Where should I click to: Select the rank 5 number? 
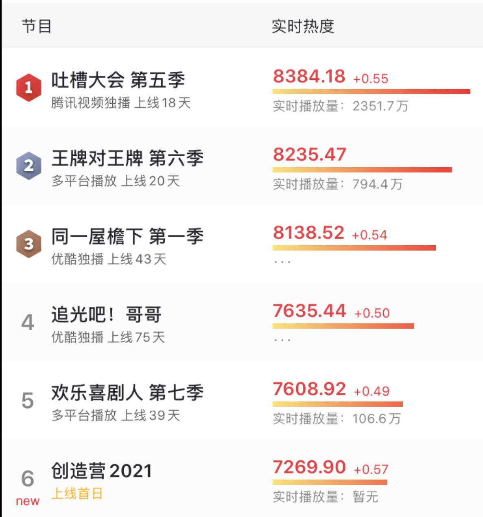point(28,401)
